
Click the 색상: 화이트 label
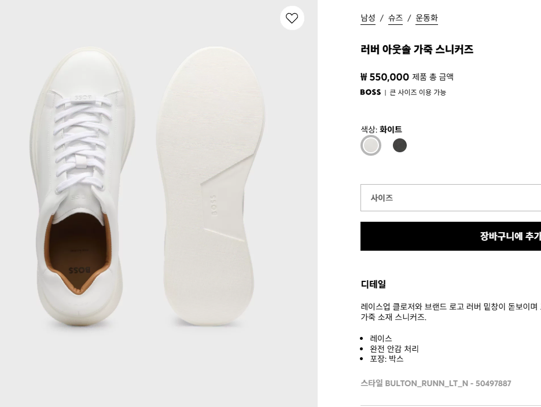tap(381, 130)
